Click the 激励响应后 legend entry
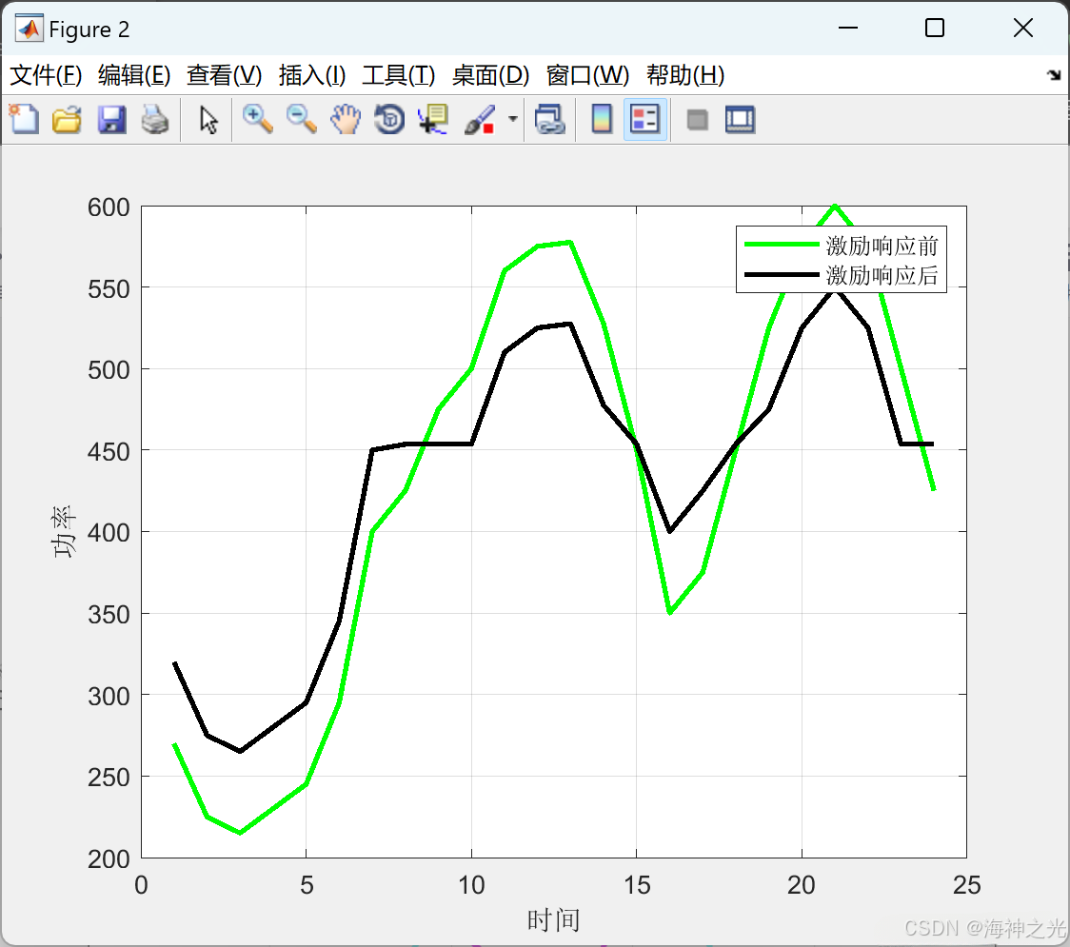1070x947 pixels. click(x=882, y=275)
